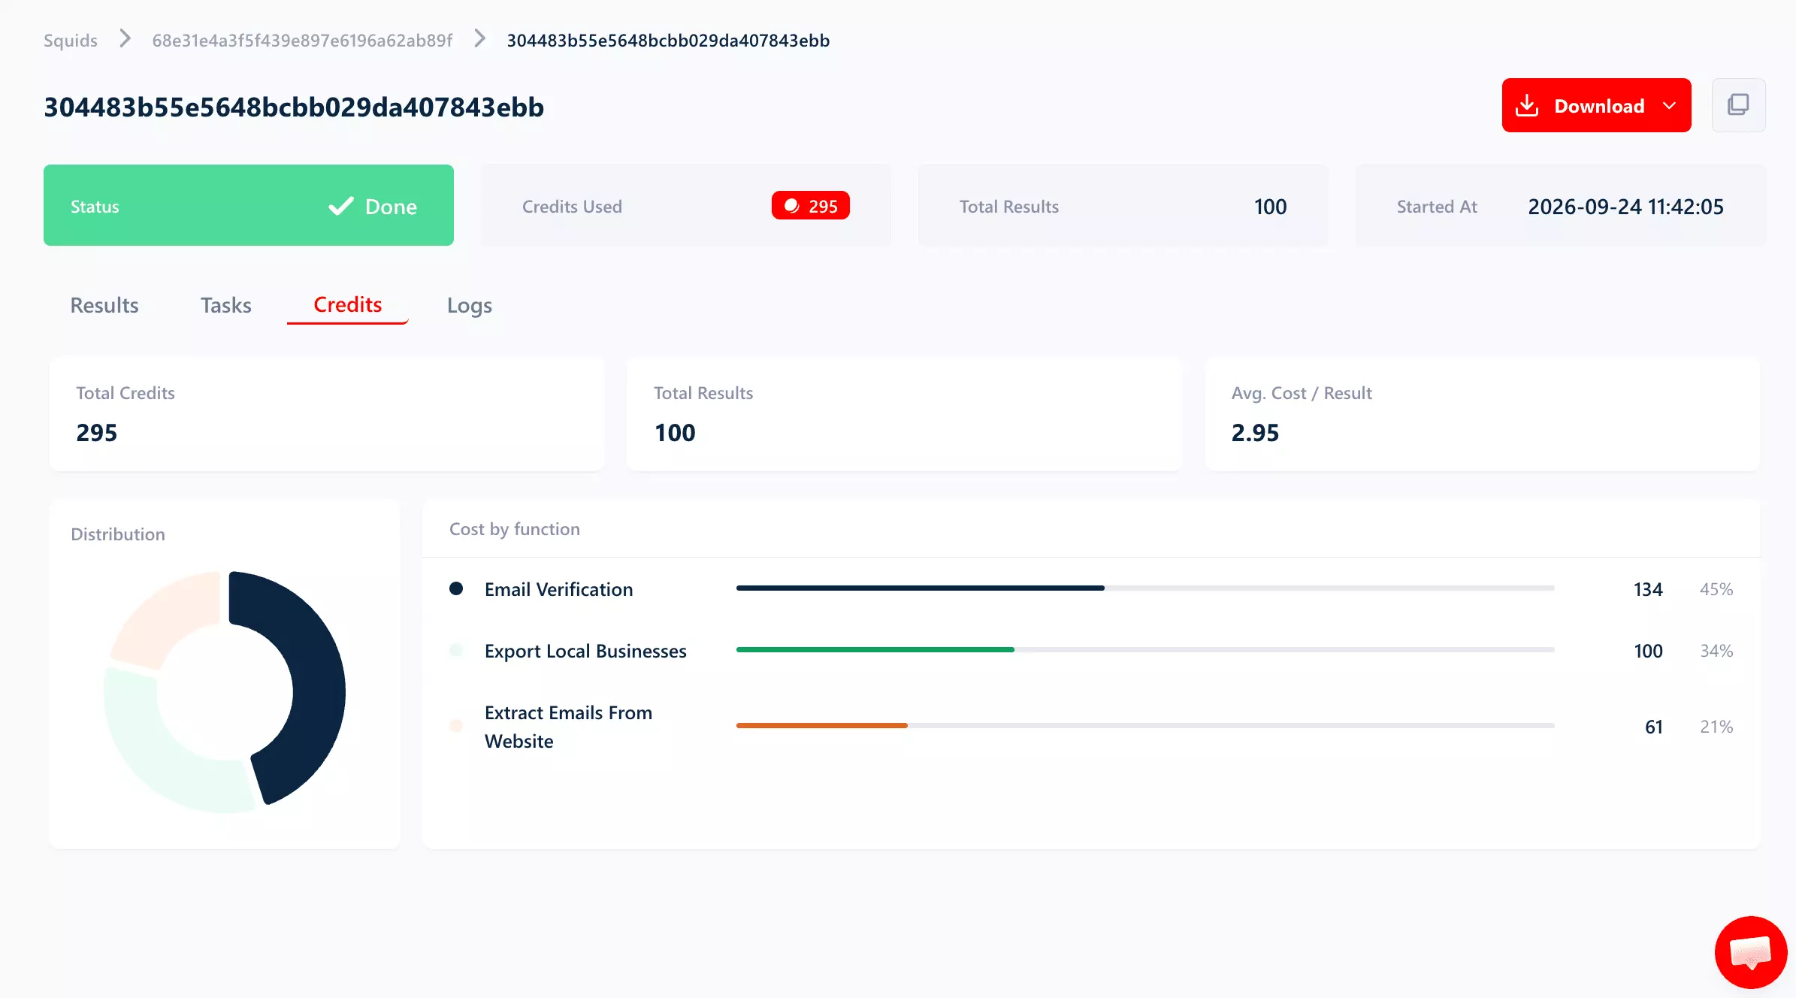Open breadcrumb 68e31e4a3f5f439e897e6196a62ab89f
1796x998 pixels.
(x=302, y=41)
